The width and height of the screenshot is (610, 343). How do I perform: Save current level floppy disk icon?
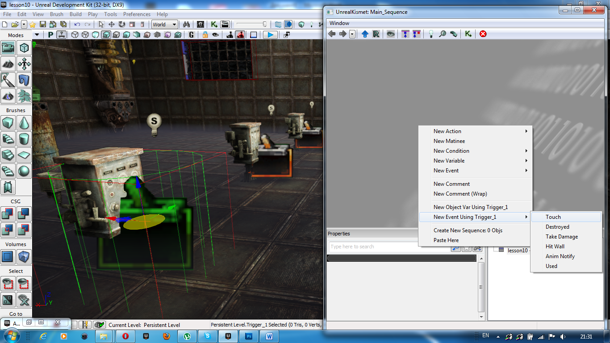tap(43, 25)
